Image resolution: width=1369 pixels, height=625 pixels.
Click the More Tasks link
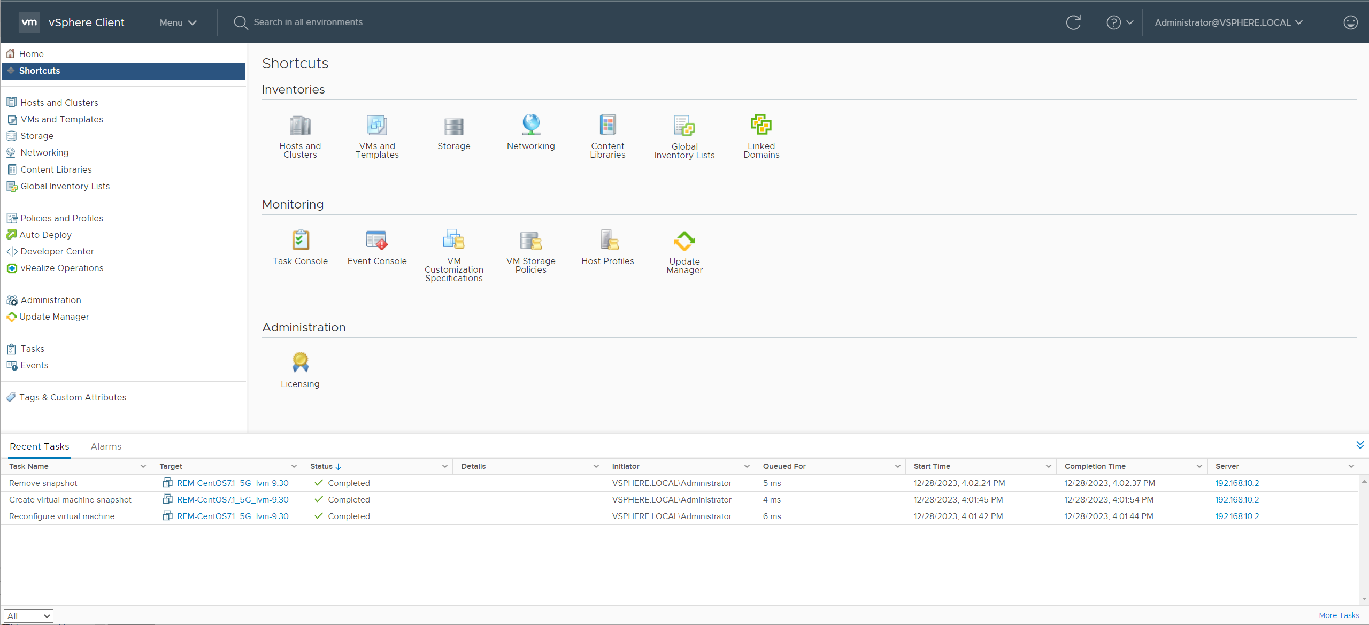point(1339,615)
